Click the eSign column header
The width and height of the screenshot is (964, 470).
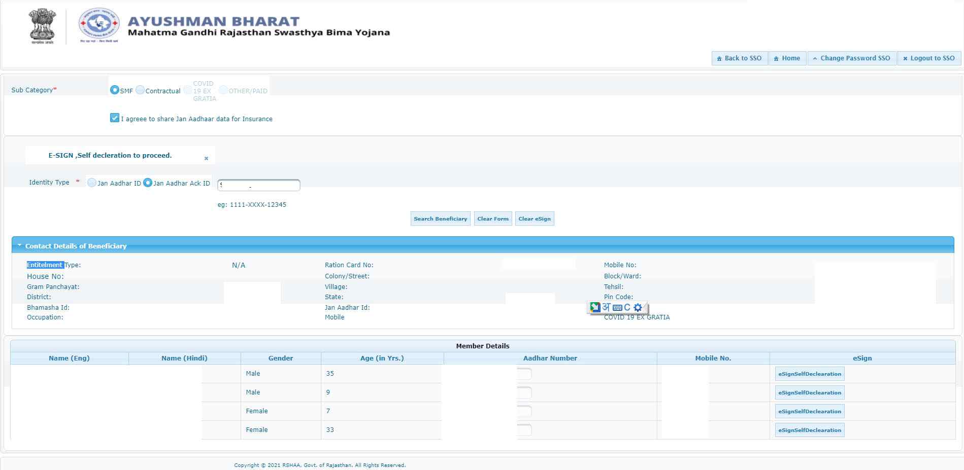click(862, 358)
